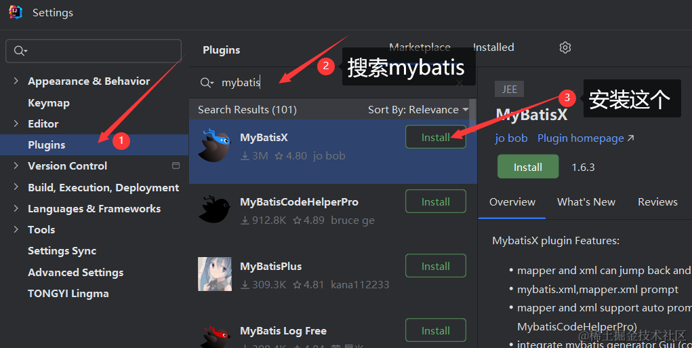
Task: Expand the Version Control settings group
Action: coord(16,166)
